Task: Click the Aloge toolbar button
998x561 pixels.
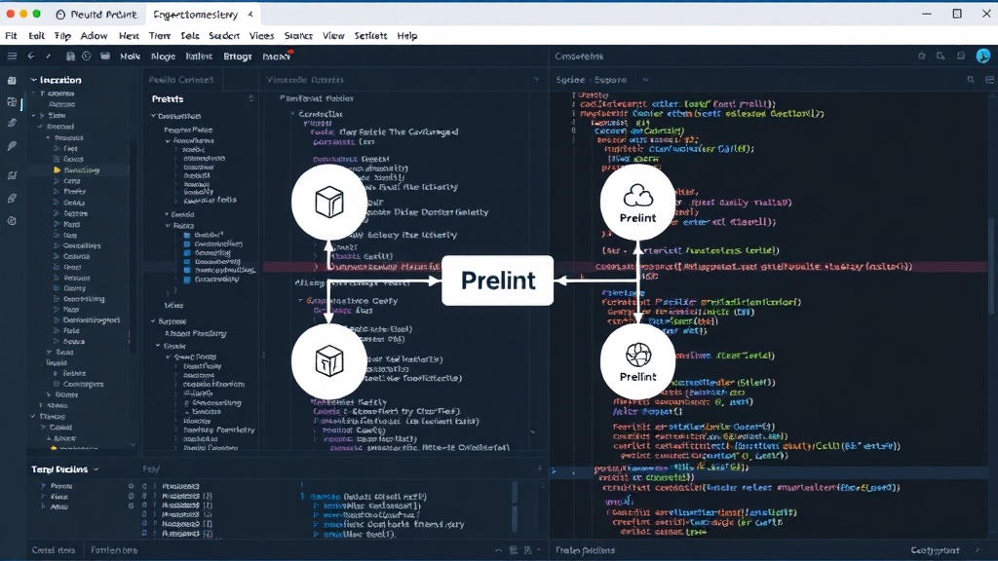Action: 163,56
